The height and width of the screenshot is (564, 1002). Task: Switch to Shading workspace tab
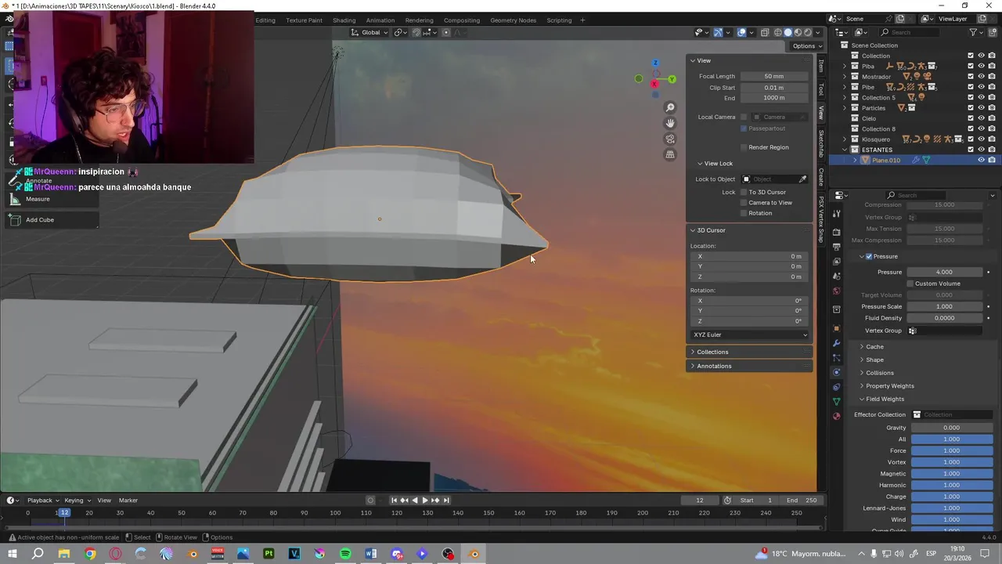(344, 20)
